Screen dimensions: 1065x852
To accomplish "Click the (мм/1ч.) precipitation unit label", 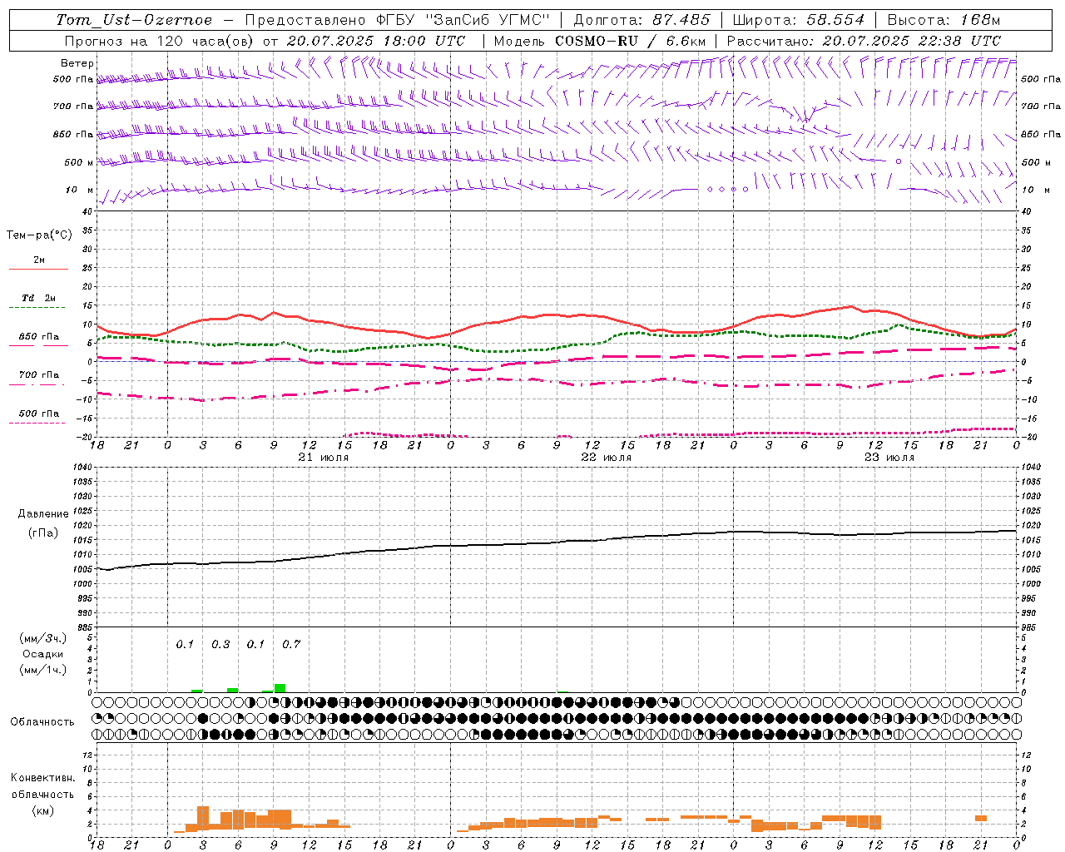I will point(43,670).
